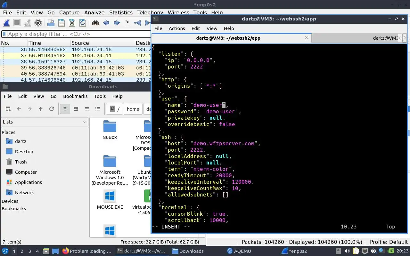Switch to AQEMU in the taskbar
The width and height of the screenshot is (410, 256).
click(x=239, y=251)
